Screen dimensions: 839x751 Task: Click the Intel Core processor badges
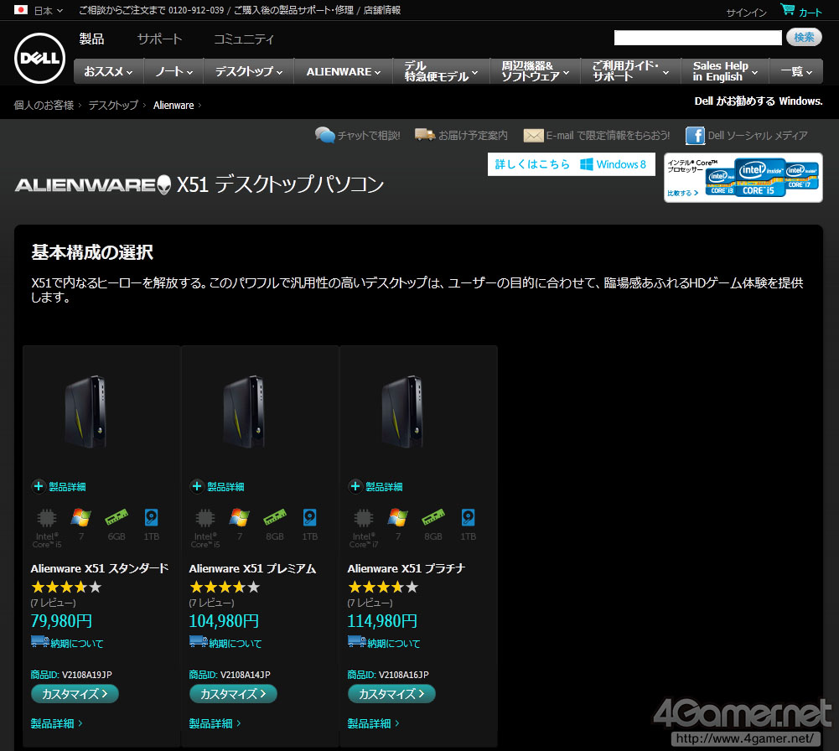tap(761, 177)
